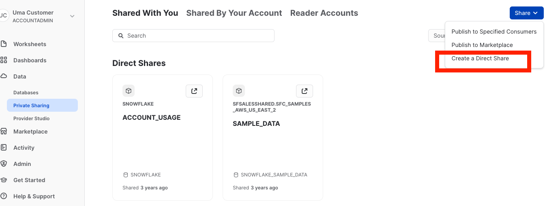Click the Marketplace storefront icon
This screenshot has width=545, height=206.
point(4,131)
